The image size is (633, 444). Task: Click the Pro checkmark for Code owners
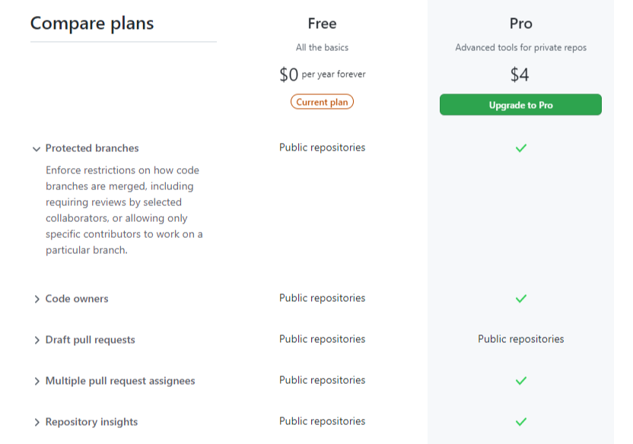tap(520, 299)
